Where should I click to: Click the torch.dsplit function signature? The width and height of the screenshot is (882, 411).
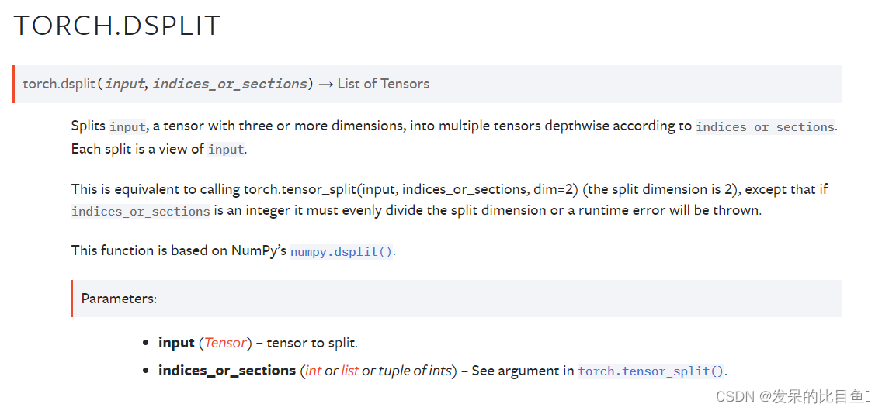tap(226, 85)
